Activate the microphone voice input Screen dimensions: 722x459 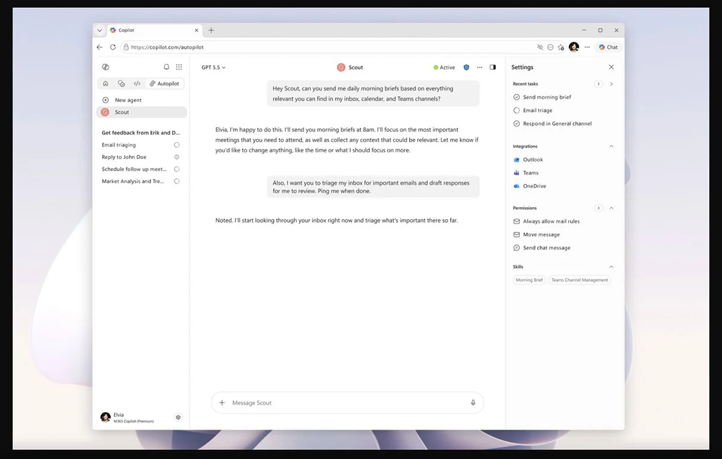pyautogui.click(x=473, y=402)
